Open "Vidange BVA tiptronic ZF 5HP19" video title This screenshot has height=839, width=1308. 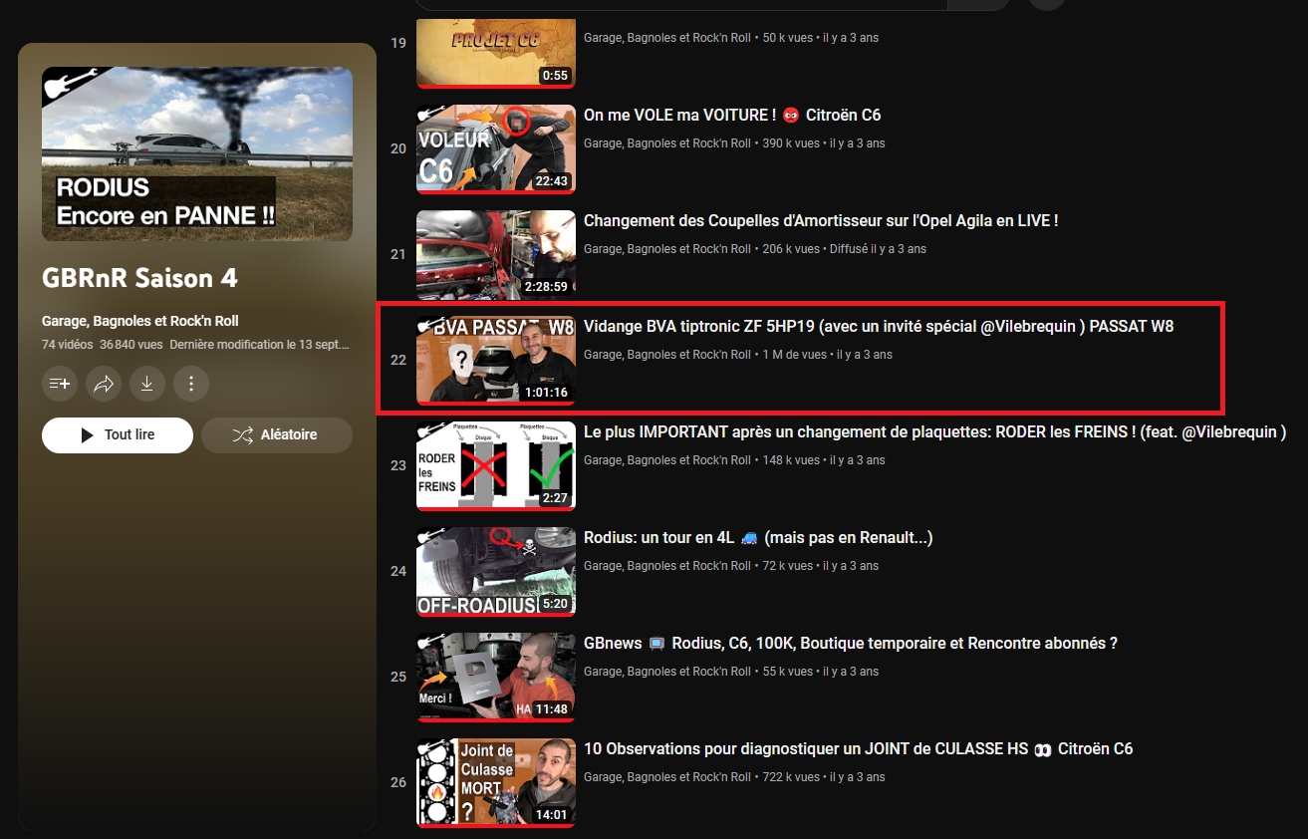[879, 327]
